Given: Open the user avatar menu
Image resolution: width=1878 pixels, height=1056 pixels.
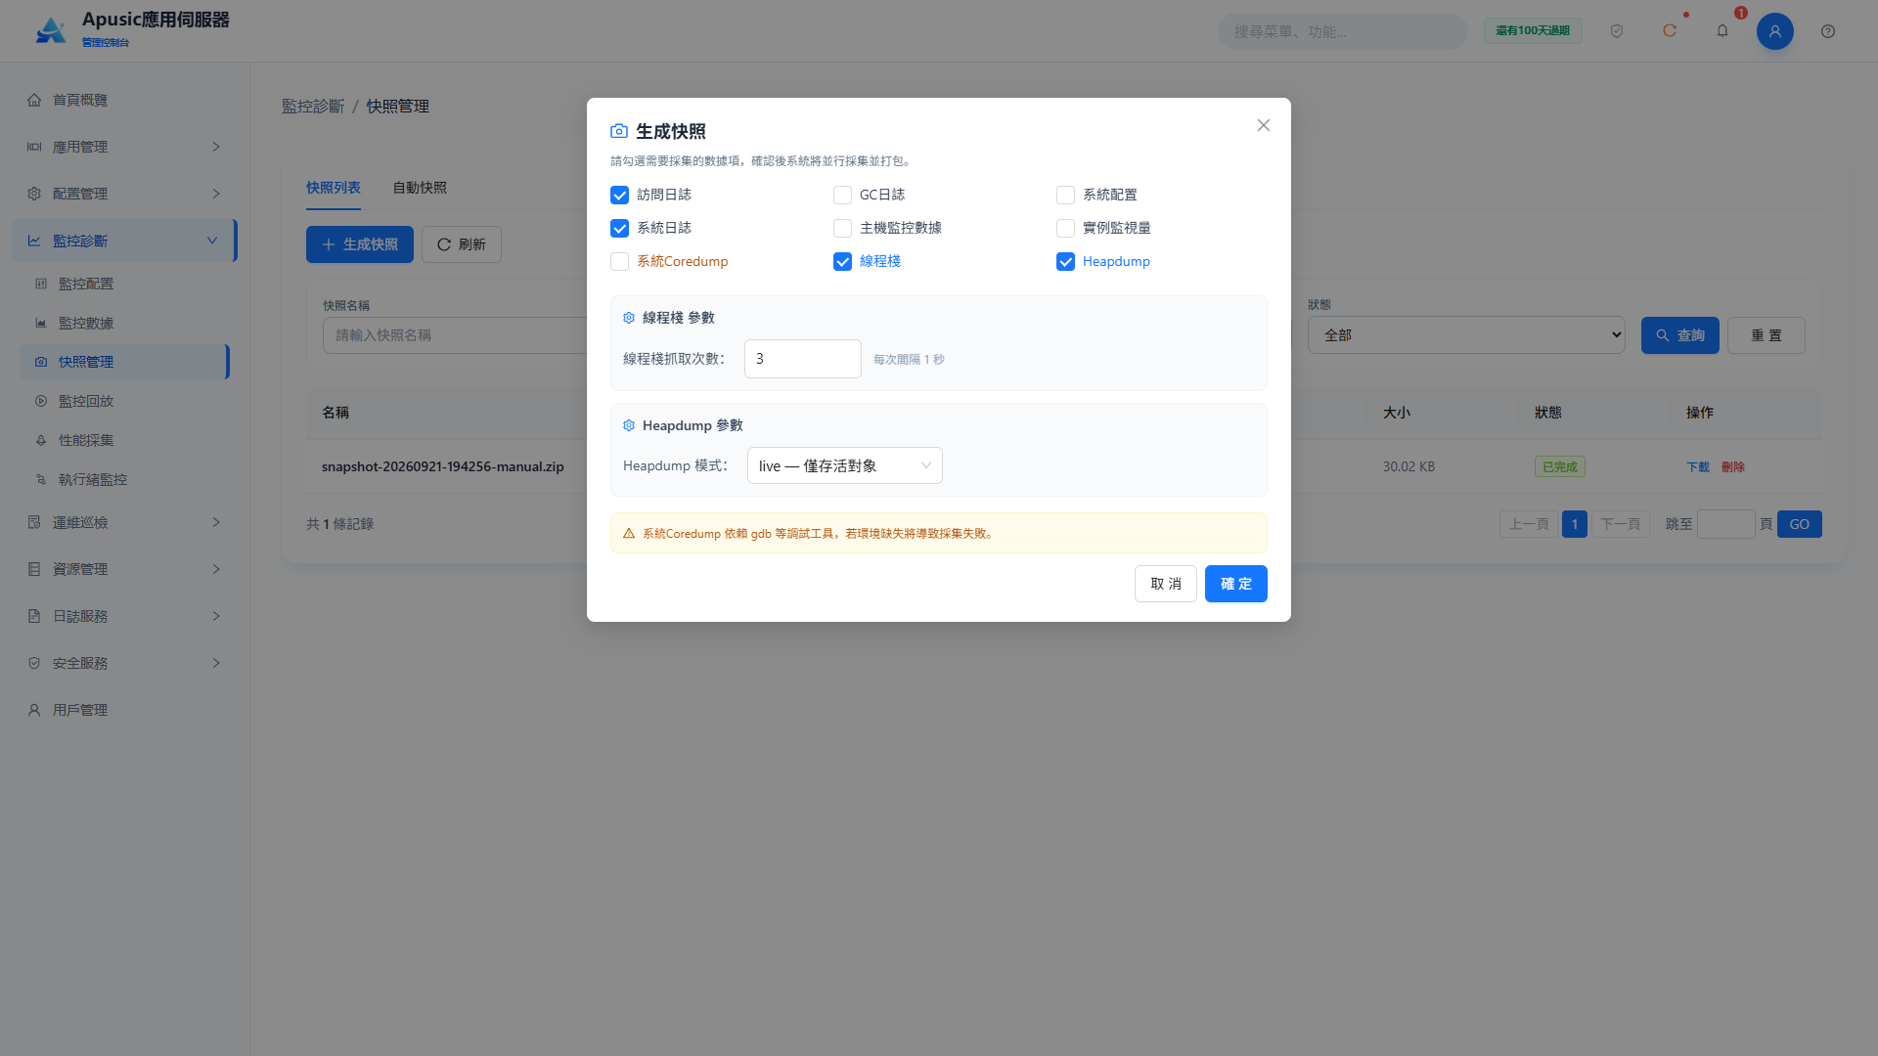Looking at the screenshot, I should coord(1775,31).
